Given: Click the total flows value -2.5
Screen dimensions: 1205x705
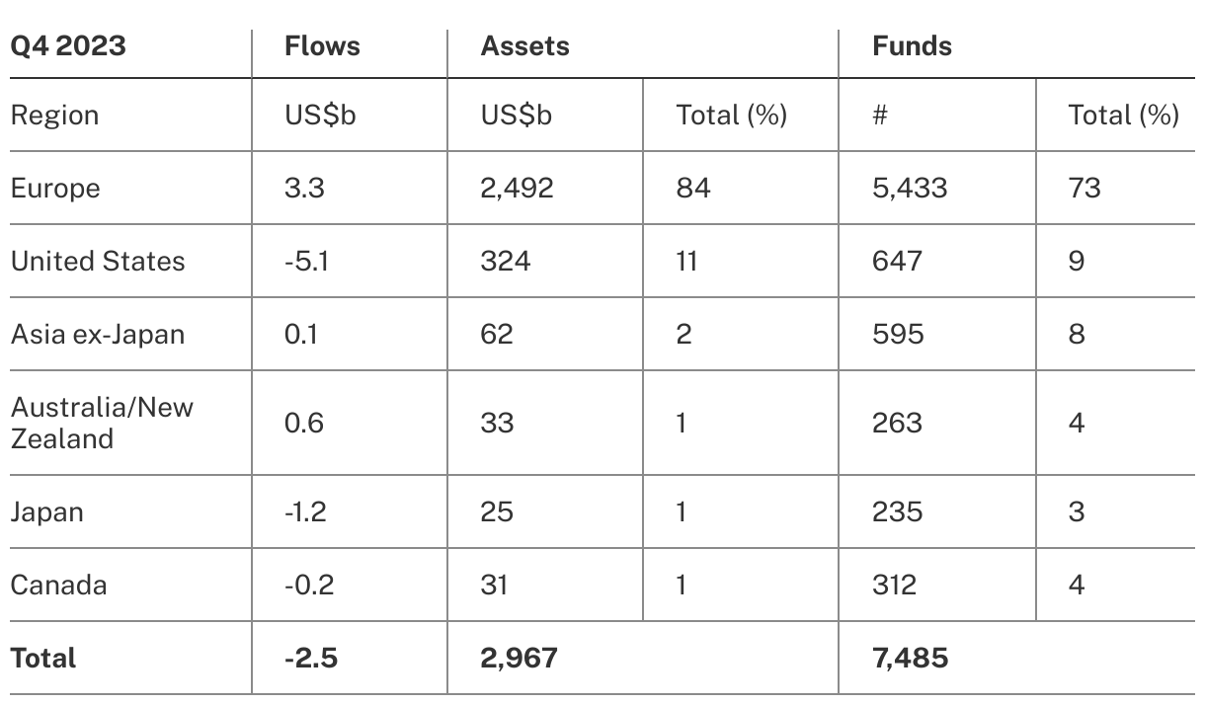Looking at the screenshot, I should pyautogui.click(x=311, y=658).
